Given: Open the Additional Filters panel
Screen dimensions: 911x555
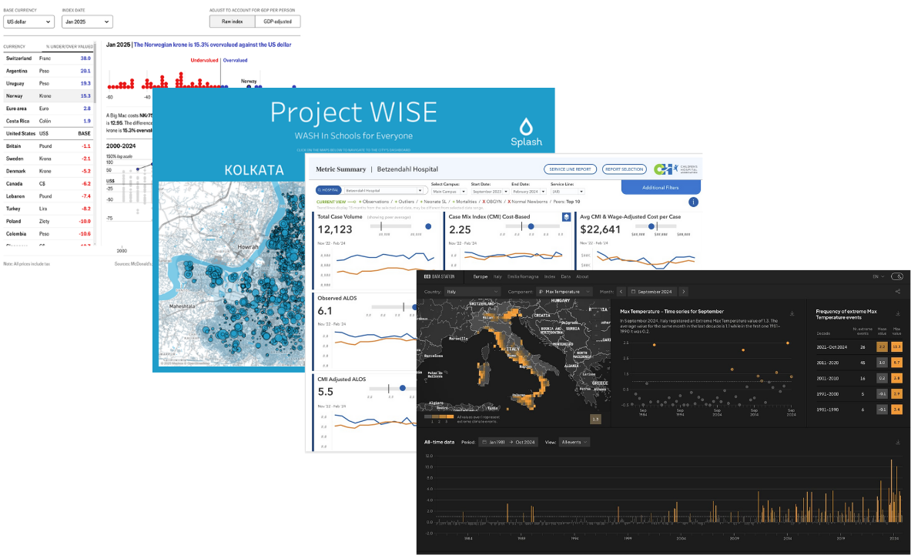Looking at the screenshot, I should (661, 187).
